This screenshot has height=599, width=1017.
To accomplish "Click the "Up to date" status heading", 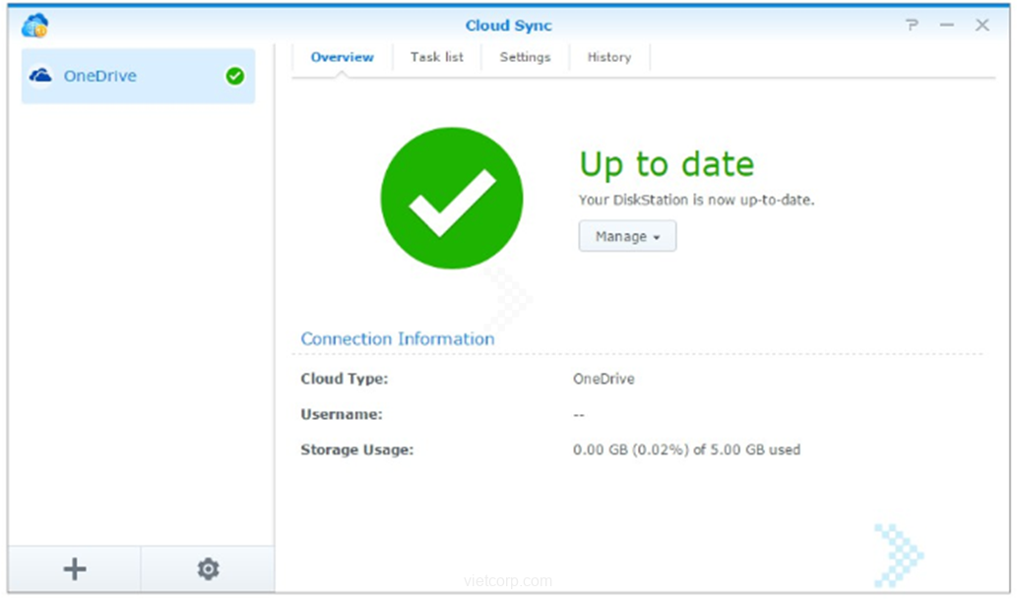I will coord(667,164).
